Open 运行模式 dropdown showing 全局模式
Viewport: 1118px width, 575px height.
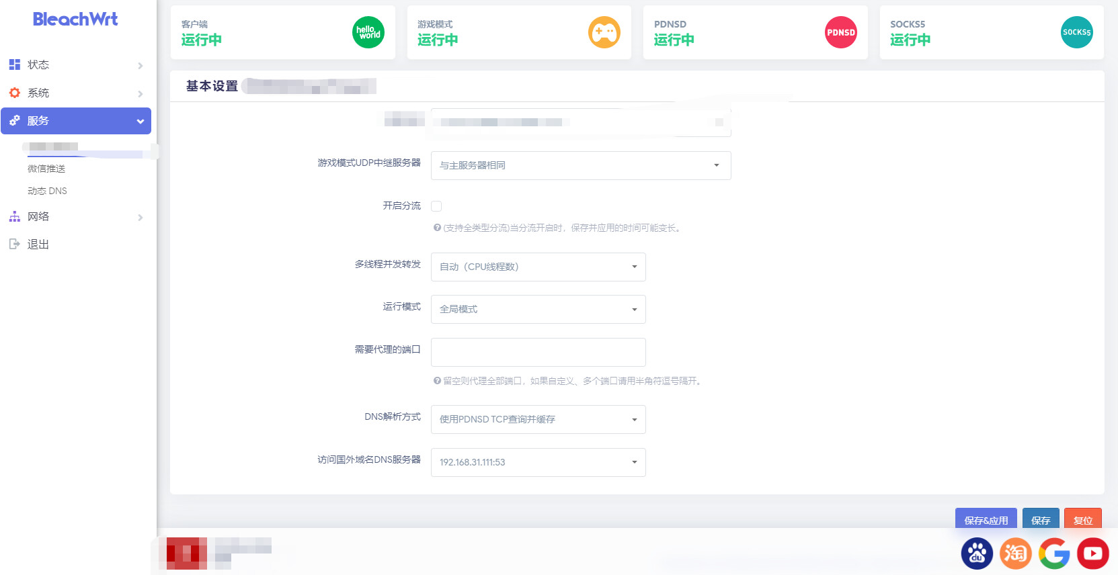[x=538, y=309]
